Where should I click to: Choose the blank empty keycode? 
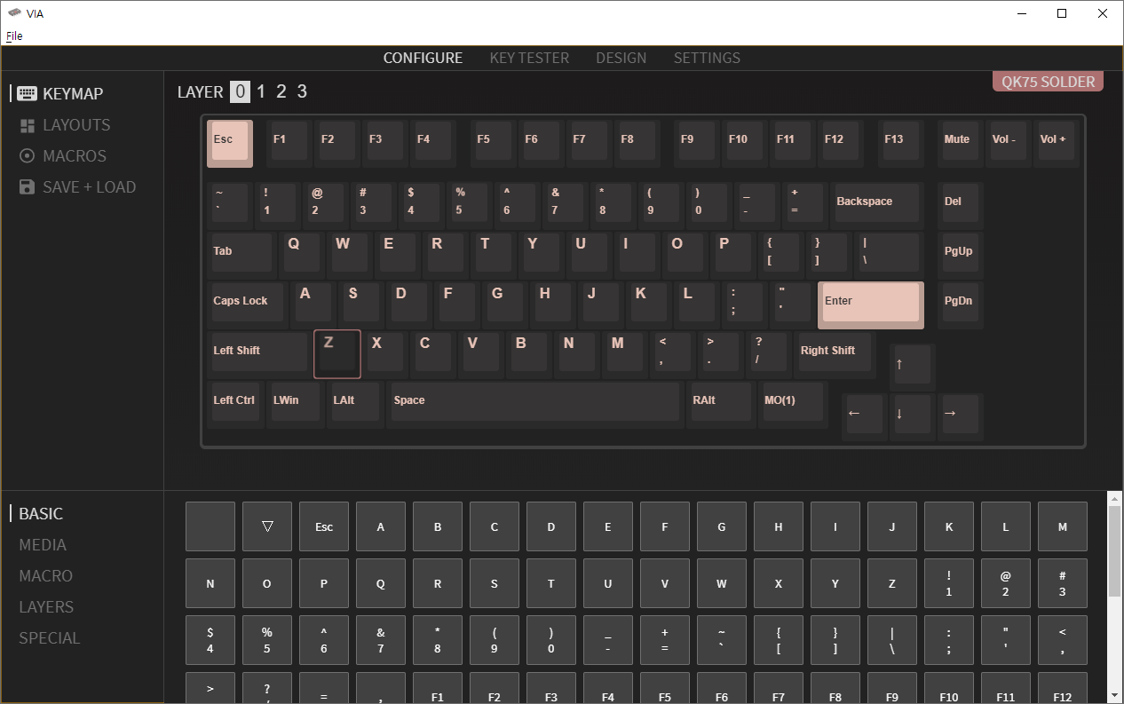coord(210,526)
